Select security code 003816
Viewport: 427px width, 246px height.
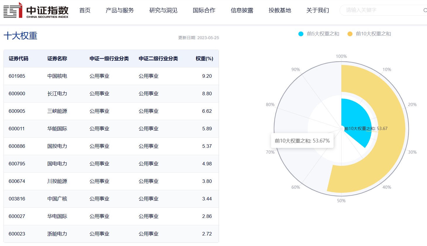click(x=17, y=199)
